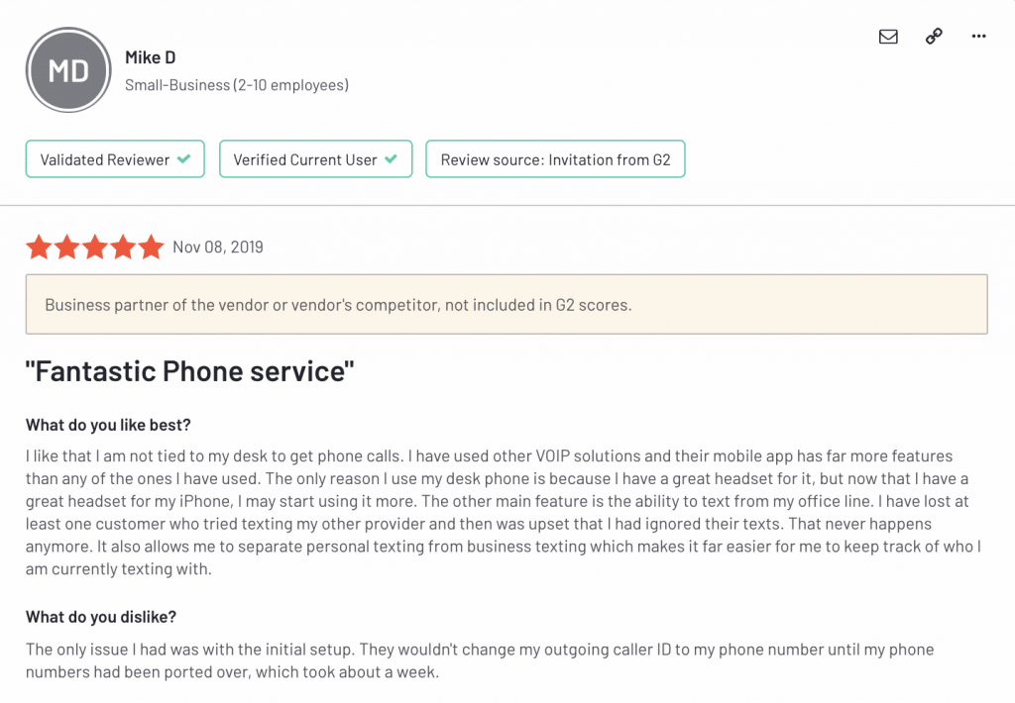
Task: Click the copy link chain icon
Action: (x=934, y=37)
